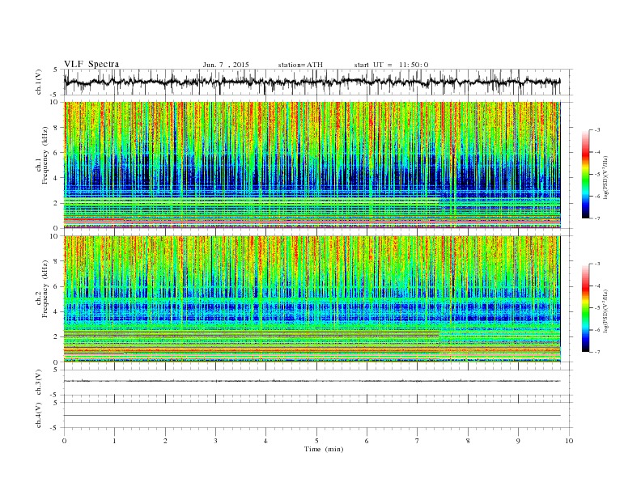The image size is (641, 495).
Task: Click the ch.1 spectrogram color scale bar
Action: pyautogui.click(x=585, y=175)
